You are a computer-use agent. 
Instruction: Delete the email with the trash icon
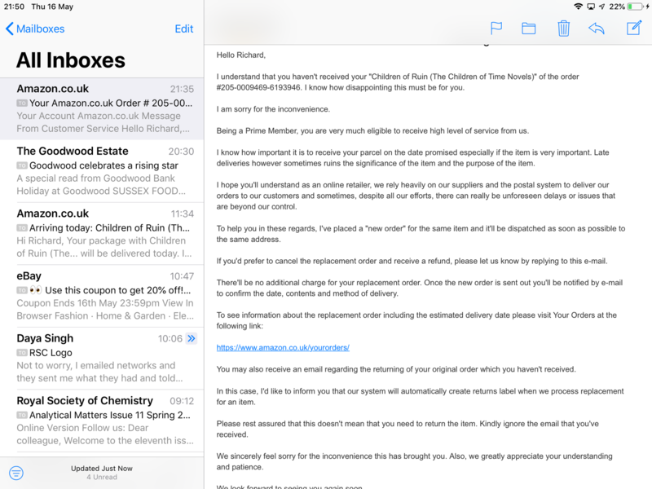click(563, 29)
